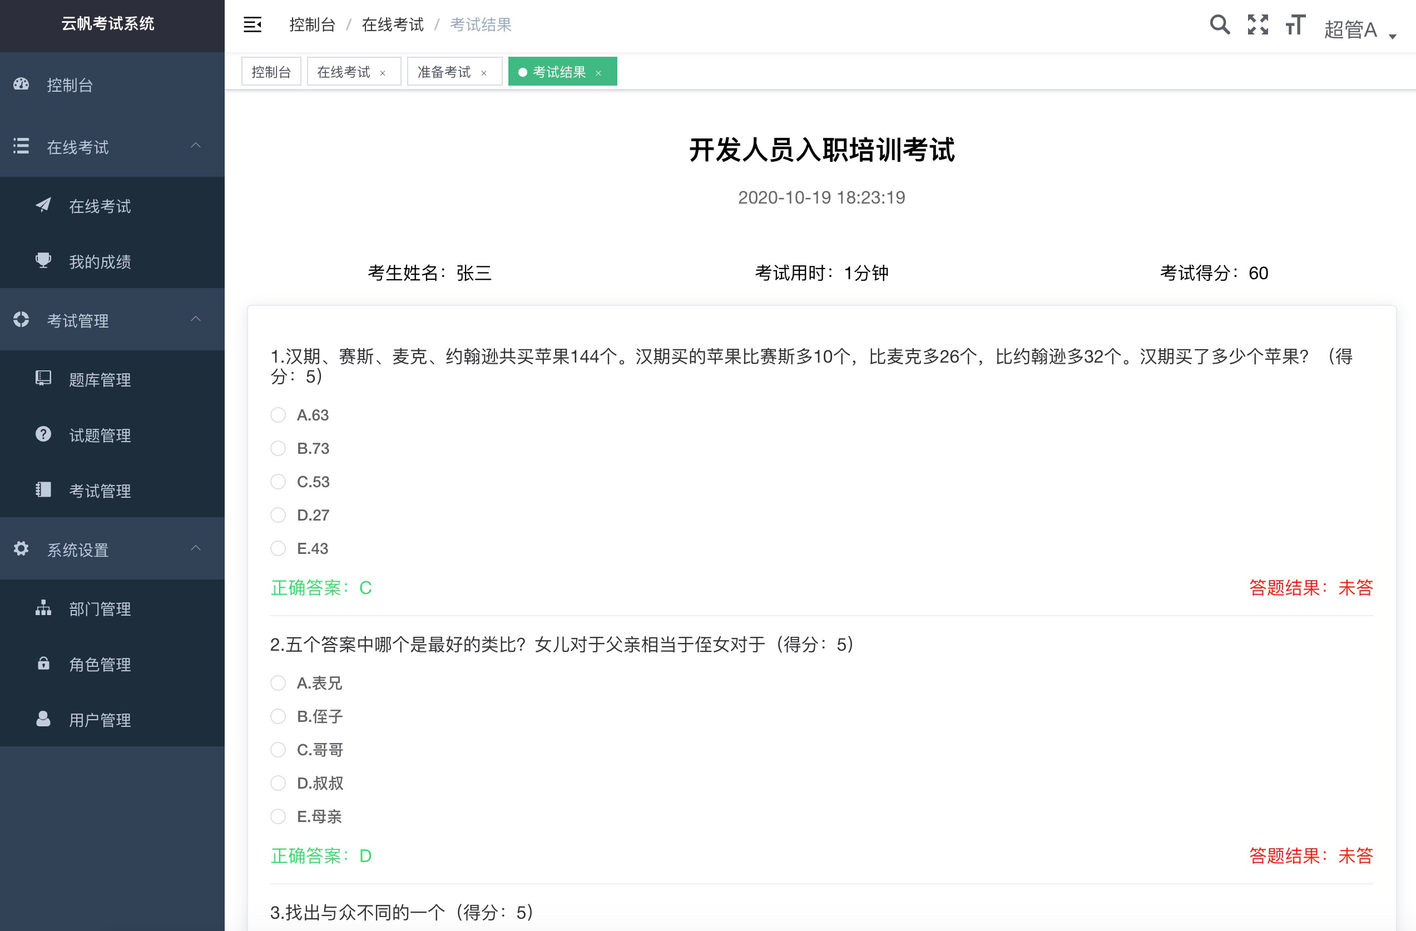Collapse the sidebar using the hamburger icon

252,25
